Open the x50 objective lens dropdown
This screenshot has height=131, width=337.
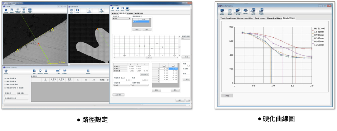point(140,85)
